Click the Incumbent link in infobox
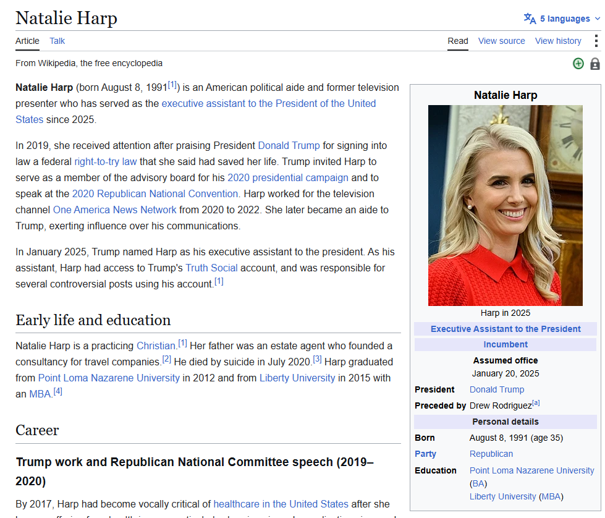 coord(506,344)
